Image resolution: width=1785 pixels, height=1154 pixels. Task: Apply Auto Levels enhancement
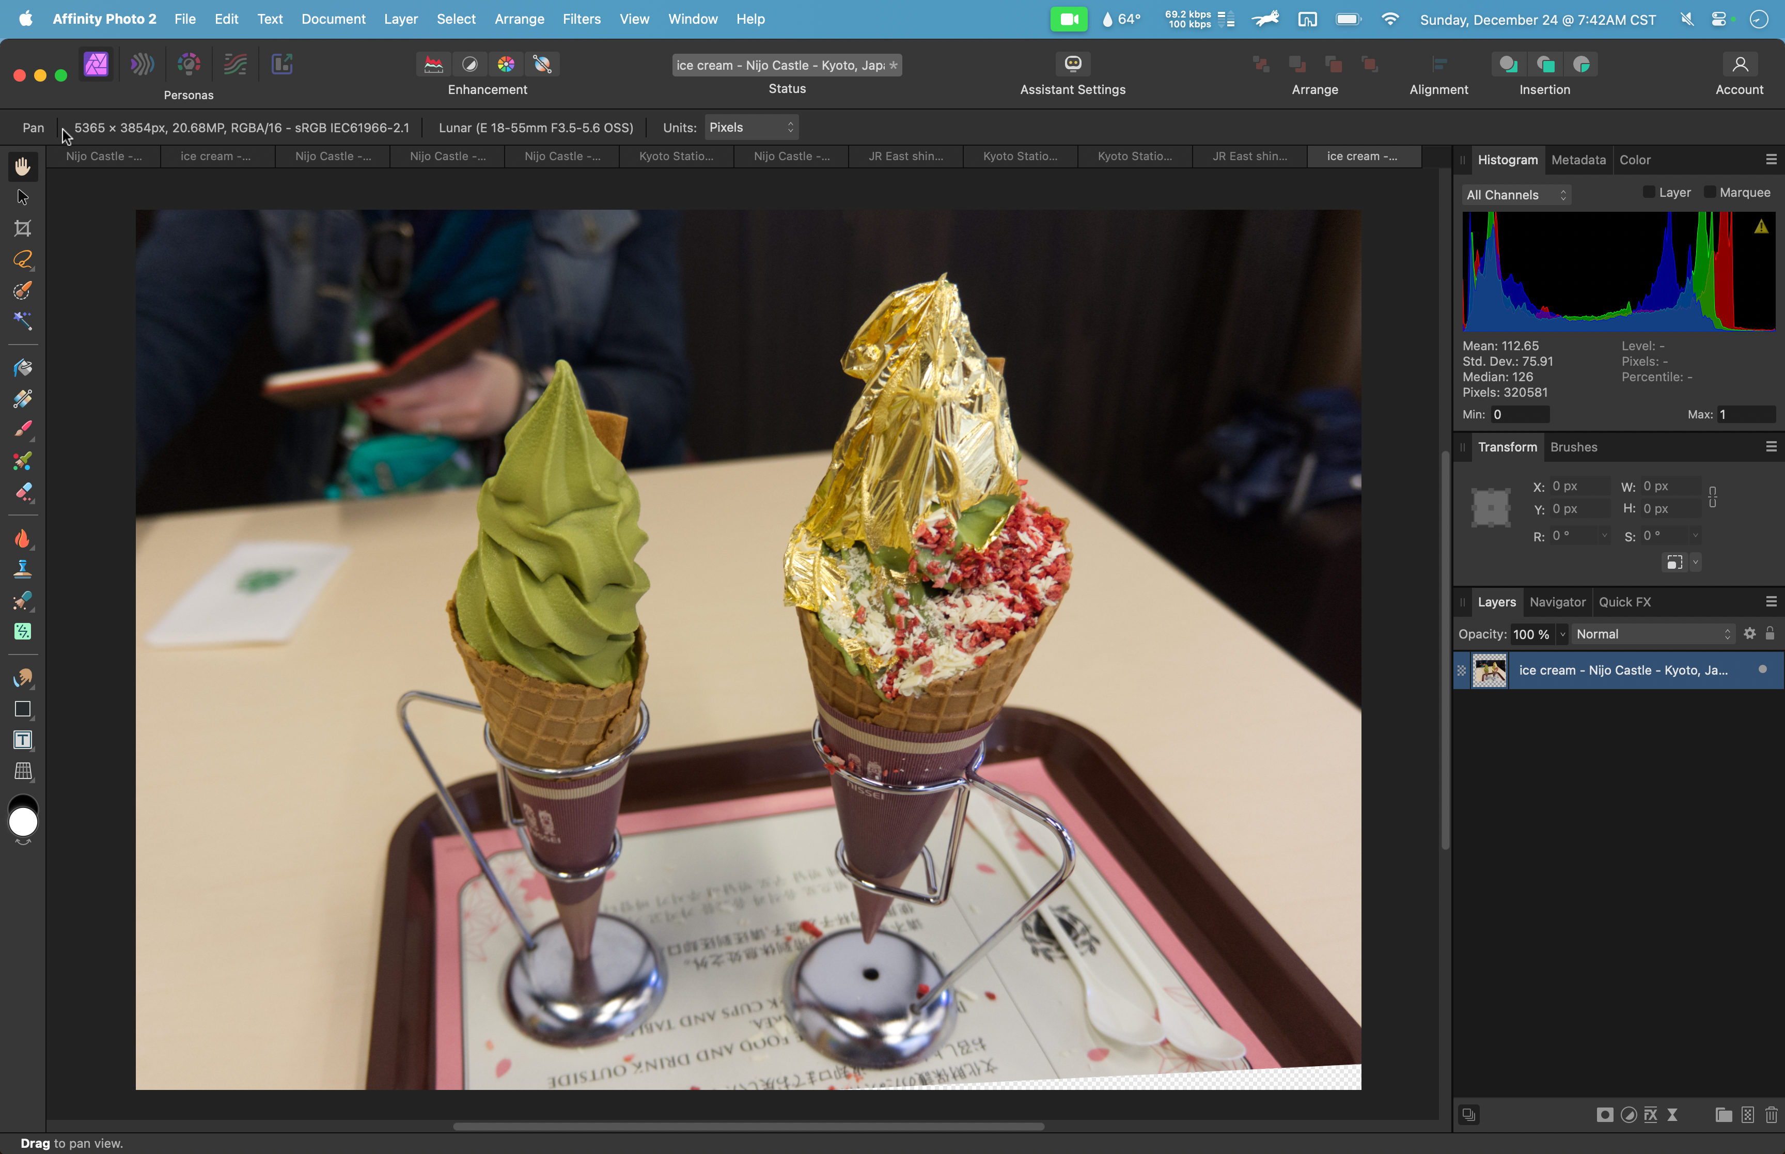coord(434,65)
